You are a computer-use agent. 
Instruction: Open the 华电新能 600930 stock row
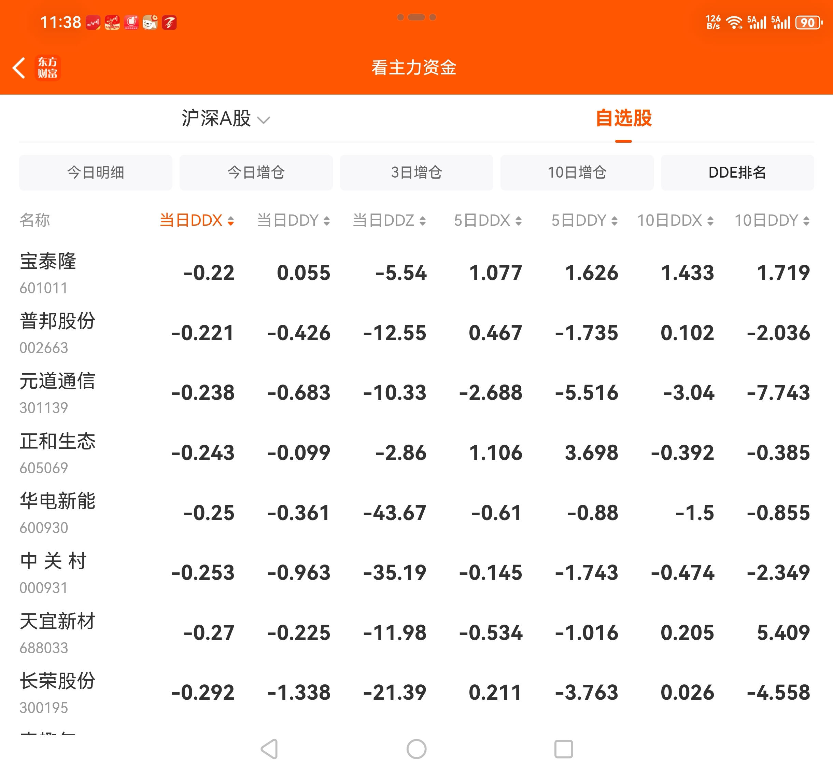(57, 513)
